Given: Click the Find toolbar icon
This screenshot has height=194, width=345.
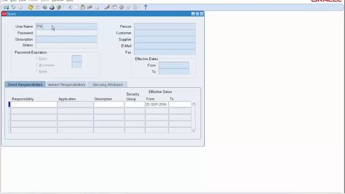Looking at the screenshot, I should click(13, 7).
